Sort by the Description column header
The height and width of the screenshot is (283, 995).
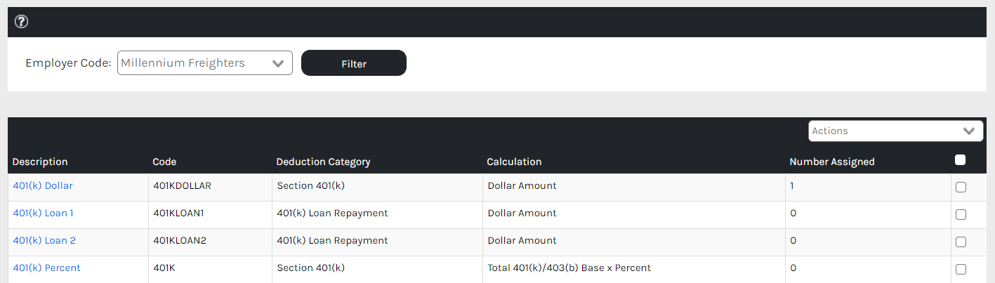coord(40,162)
